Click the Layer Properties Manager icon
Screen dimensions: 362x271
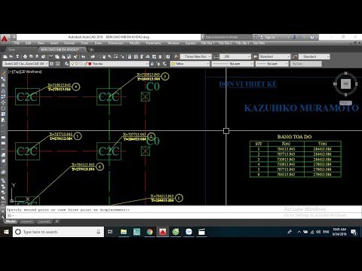(66, 64)
